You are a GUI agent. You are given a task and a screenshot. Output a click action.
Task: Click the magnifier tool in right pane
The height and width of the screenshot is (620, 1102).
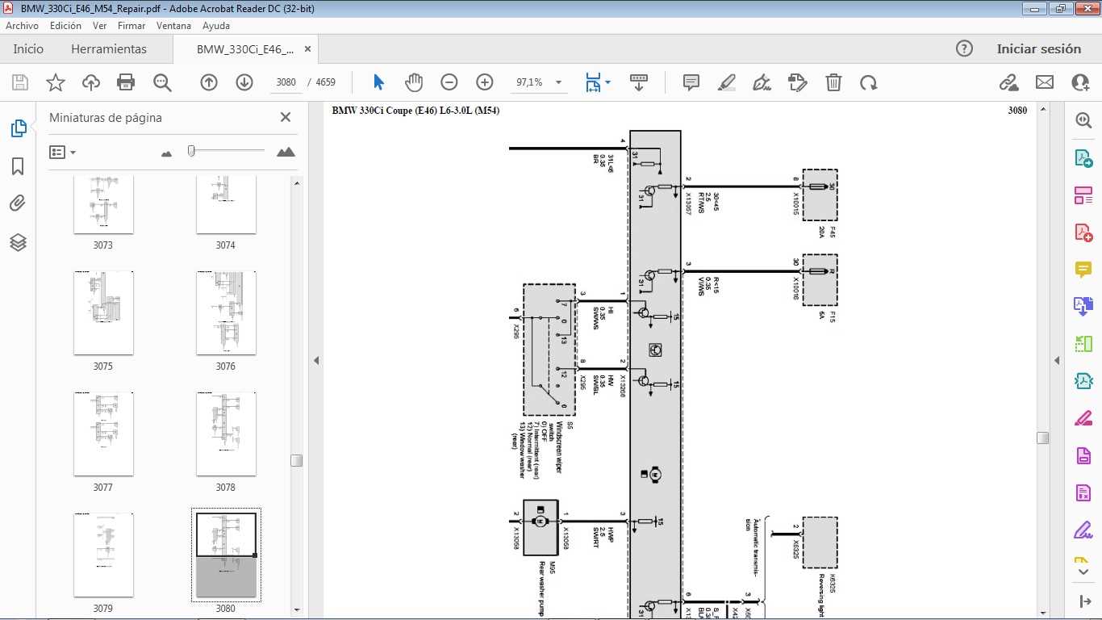[x=1083, y=120]
